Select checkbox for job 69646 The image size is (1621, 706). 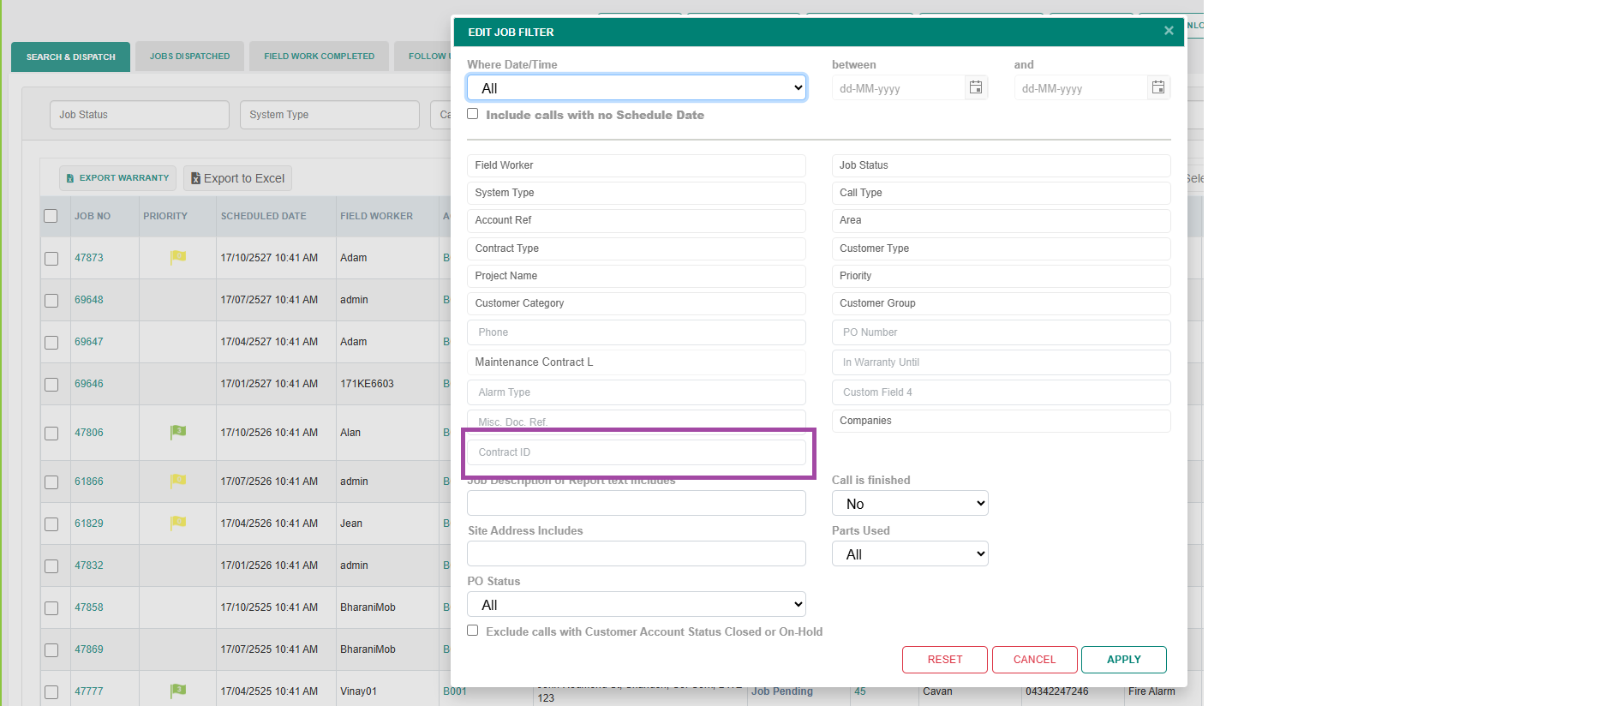(x=51, y=385)
